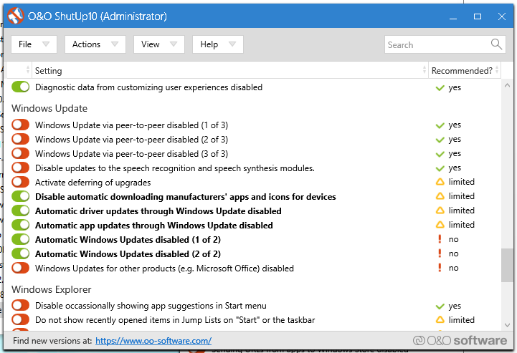517x353 pixels.
Task: Click the warning triangle beside Jump Lists row
Action: [x=440, y=320]
